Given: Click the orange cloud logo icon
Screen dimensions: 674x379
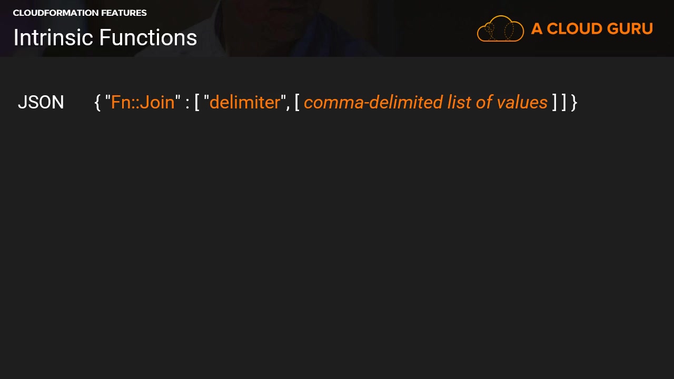Looking at the screenshot, I should [500, 28].
